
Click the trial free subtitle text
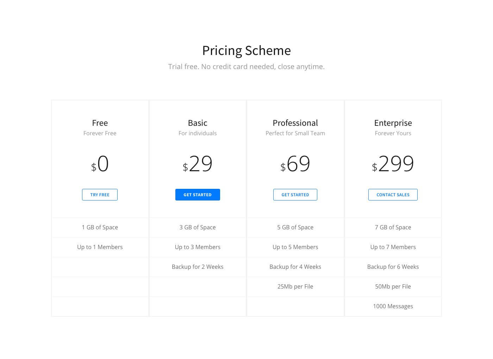coord(246,66)
